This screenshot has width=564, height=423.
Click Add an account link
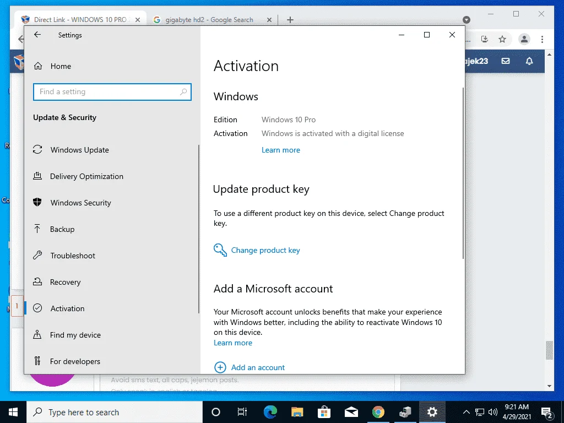click(258, 367)
